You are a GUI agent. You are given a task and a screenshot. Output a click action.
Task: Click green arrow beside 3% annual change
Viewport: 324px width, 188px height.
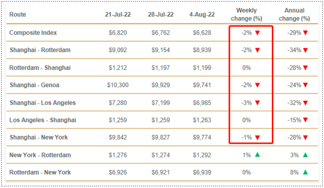pos(305,155)
